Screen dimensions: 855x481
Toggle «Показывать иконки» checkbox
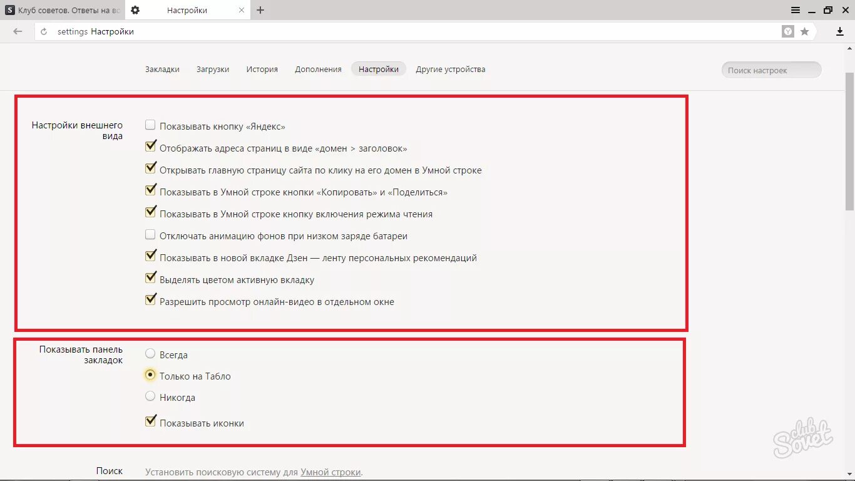click(150, 422)
